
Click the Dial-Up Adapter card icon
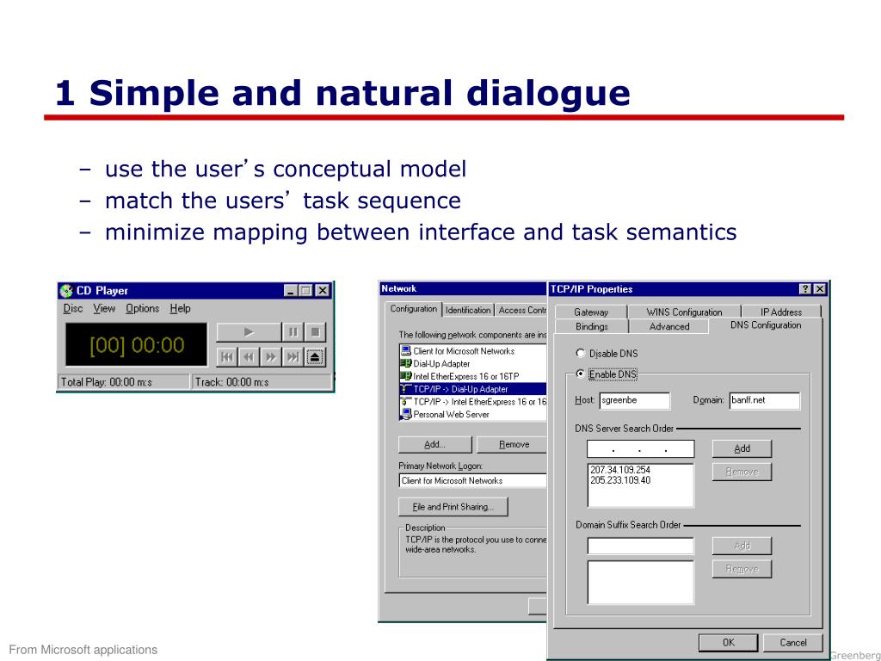click(406, 364)
